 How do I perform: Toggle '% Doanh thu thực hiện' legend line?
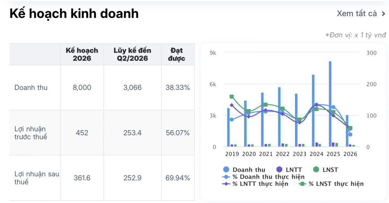tap(264, 177)
